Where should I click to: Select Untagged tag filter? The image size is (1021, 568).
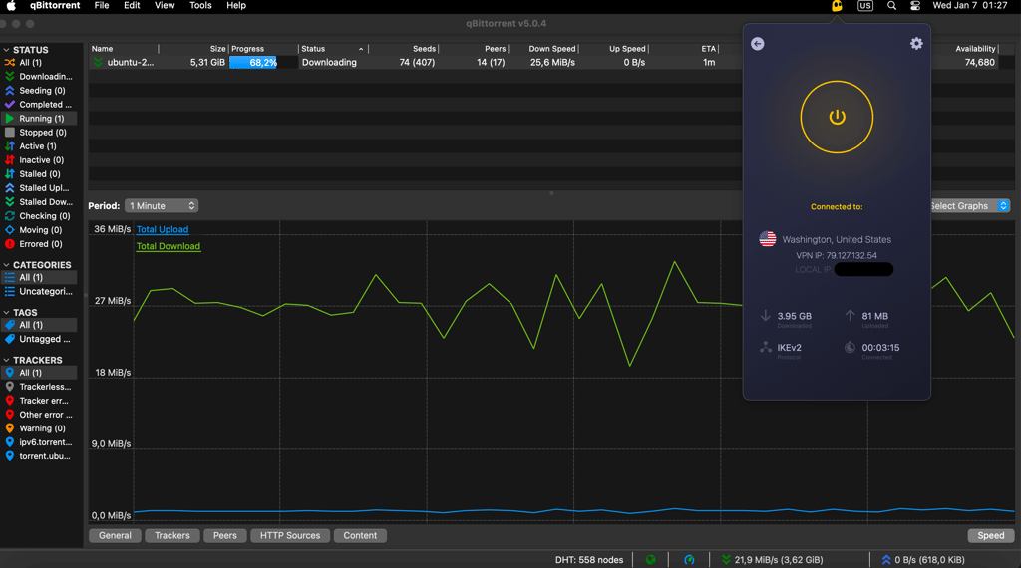(39, 339)
